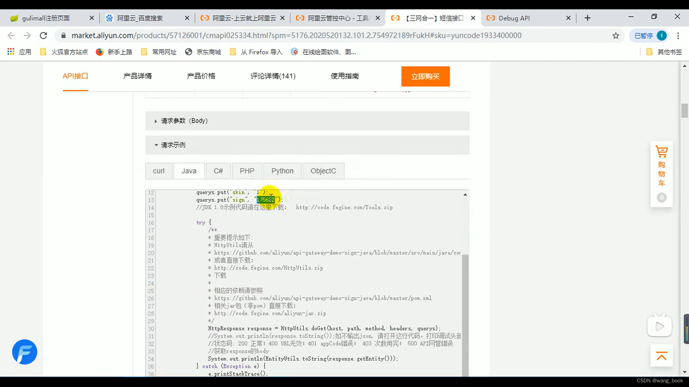Click the address bar URL
689x387 pixels.
(296, 35)
